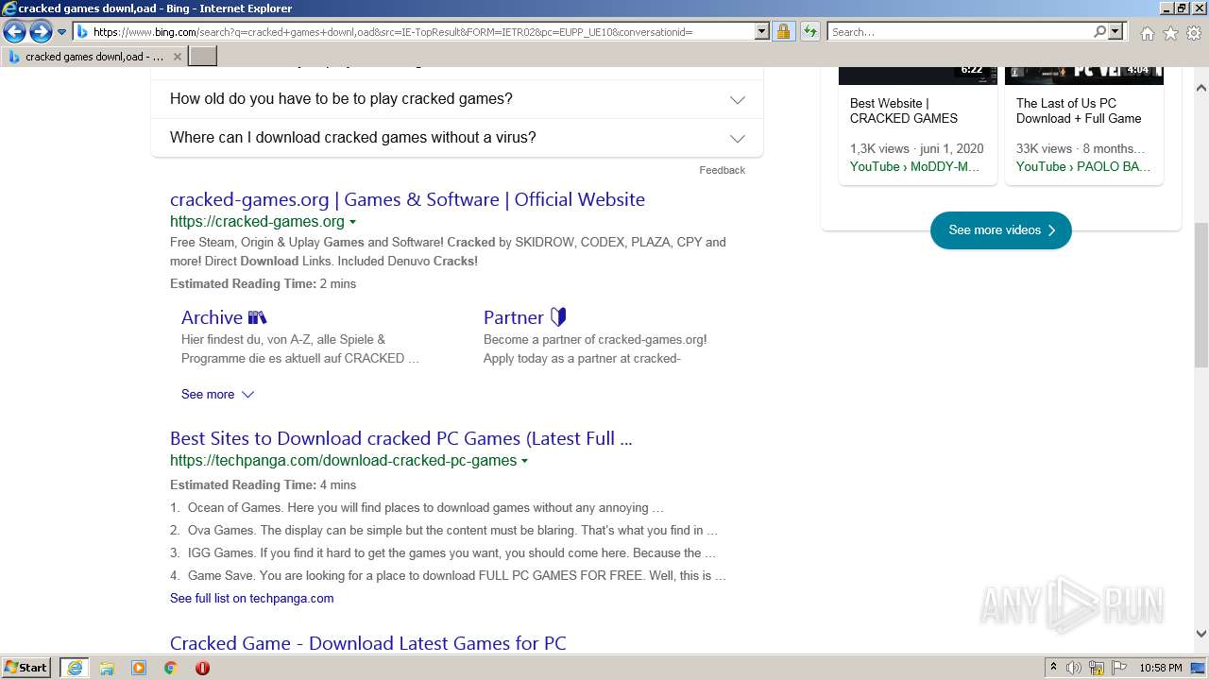
Task: Open cracked-games.org Official Website result
Action: pyautogui.click(x=407, y=199)
